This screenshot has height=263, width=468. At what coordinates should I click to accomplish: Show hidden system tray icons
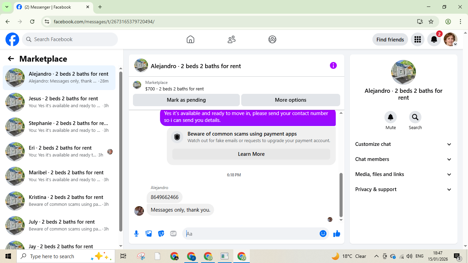pos(376,256)
